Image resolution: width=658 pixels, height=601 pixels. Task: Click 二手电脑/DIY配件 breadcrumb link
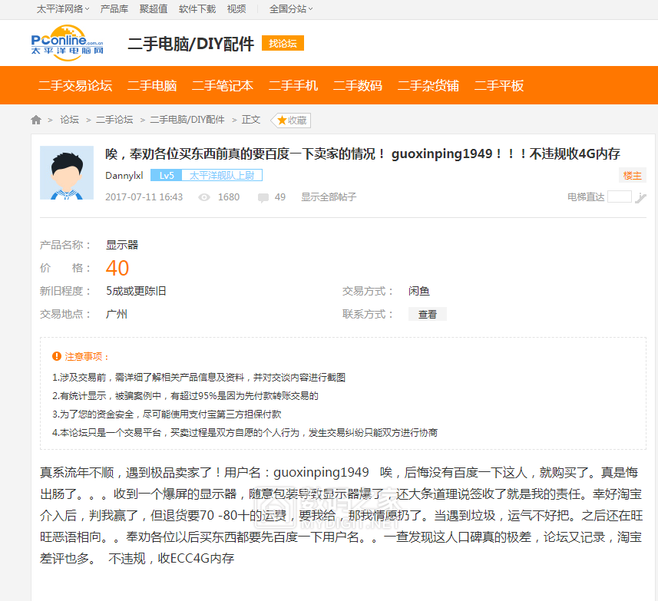point(187,120)
